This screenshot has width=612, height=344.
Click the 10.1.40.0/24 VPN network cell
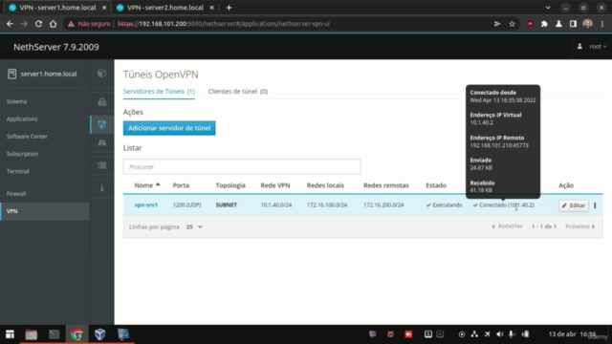(x=276, y=204)
